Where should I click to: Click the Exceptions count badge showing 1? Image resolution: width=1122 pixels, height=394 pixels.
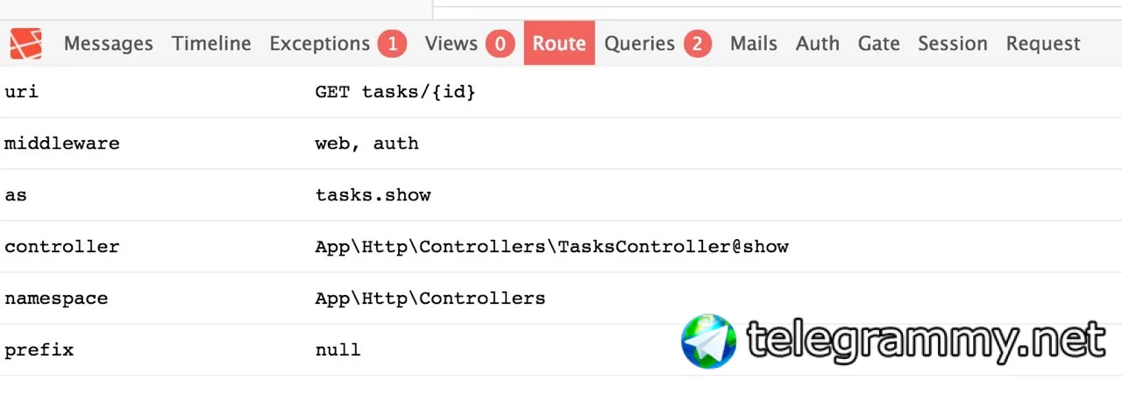click(392, 44)
